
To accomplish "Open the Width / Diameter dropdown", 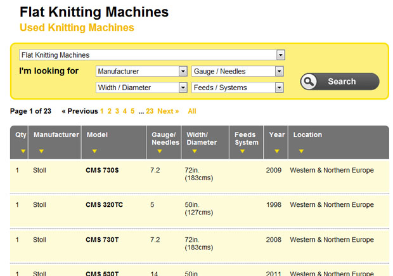I will (x=141, y=88).
